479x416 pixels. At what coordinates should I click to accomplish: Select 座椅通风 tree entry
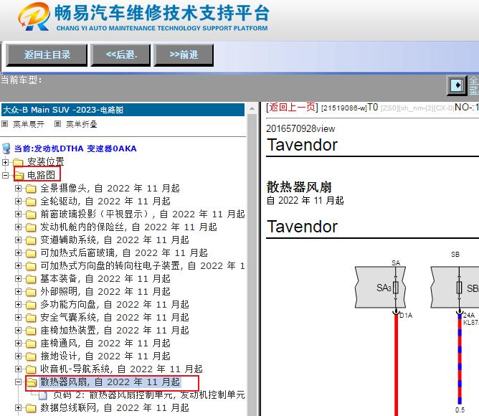point(105,343)
